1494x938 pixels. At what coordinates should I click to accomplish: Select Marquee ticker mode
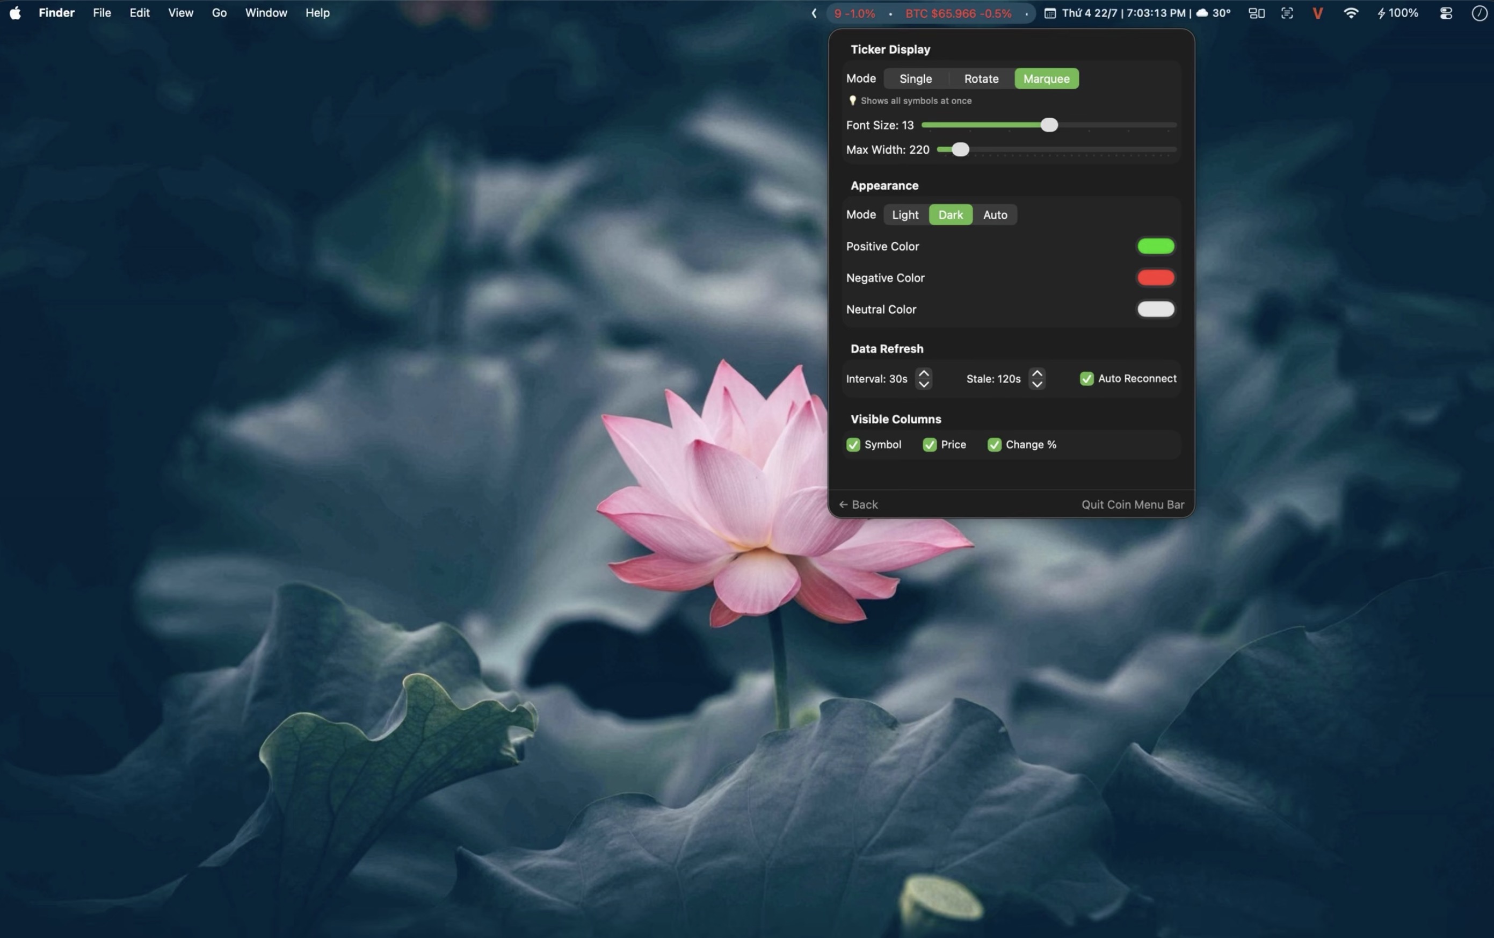(1046, 79)
